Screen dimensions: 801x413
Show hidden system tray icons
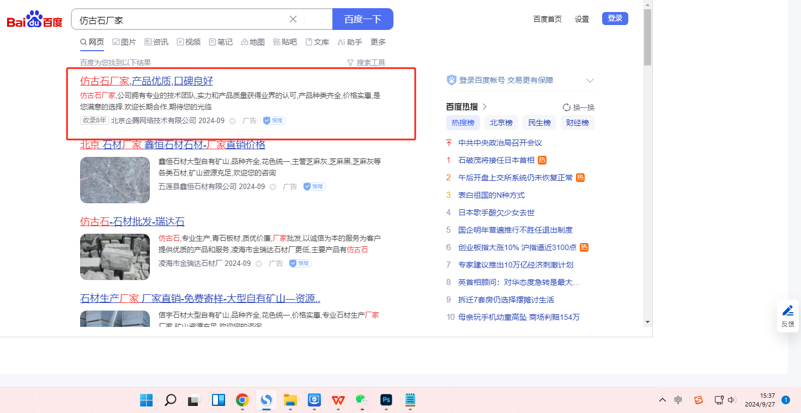pos(663,400)
